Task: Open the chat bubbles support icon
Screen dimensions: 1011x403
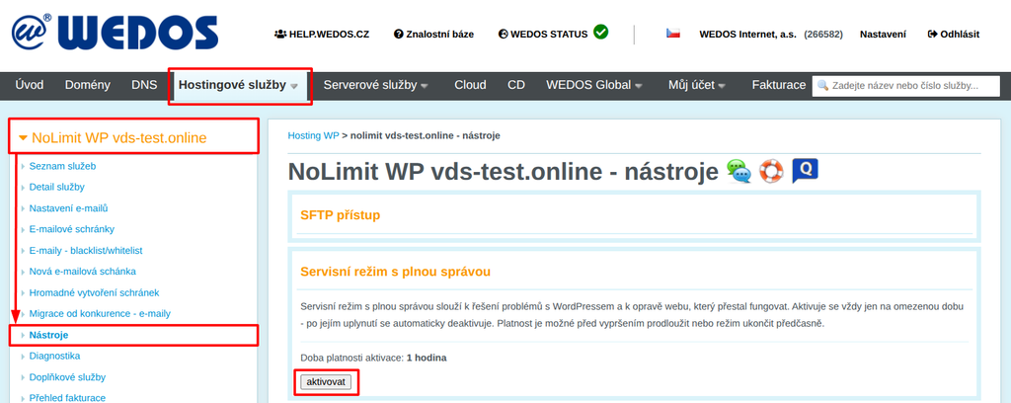Action: [739, 172]
